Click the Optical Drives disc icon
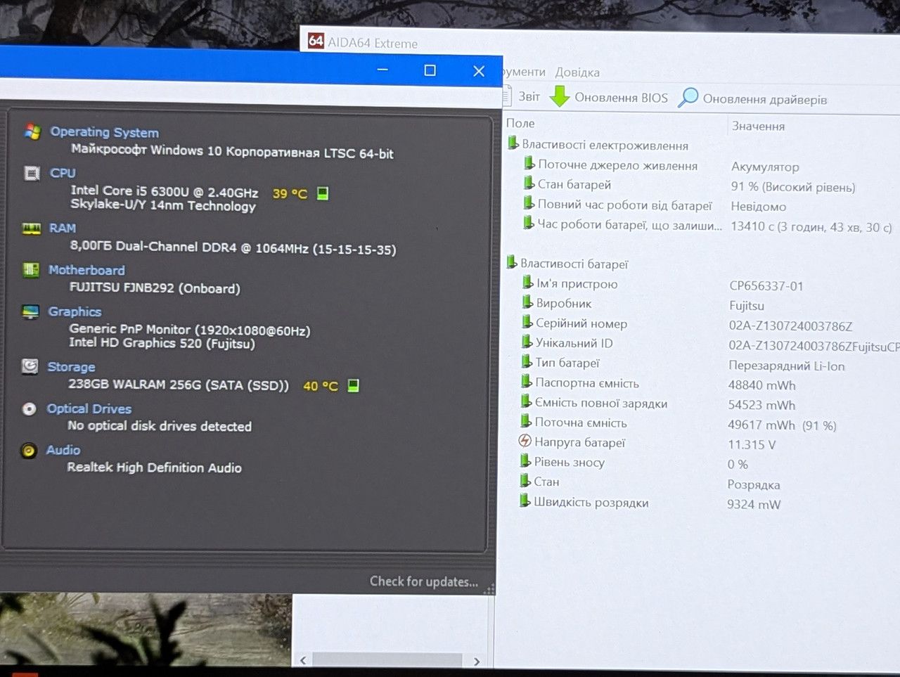Viewport: 900px width, 677px height. (x=29, y=408)
